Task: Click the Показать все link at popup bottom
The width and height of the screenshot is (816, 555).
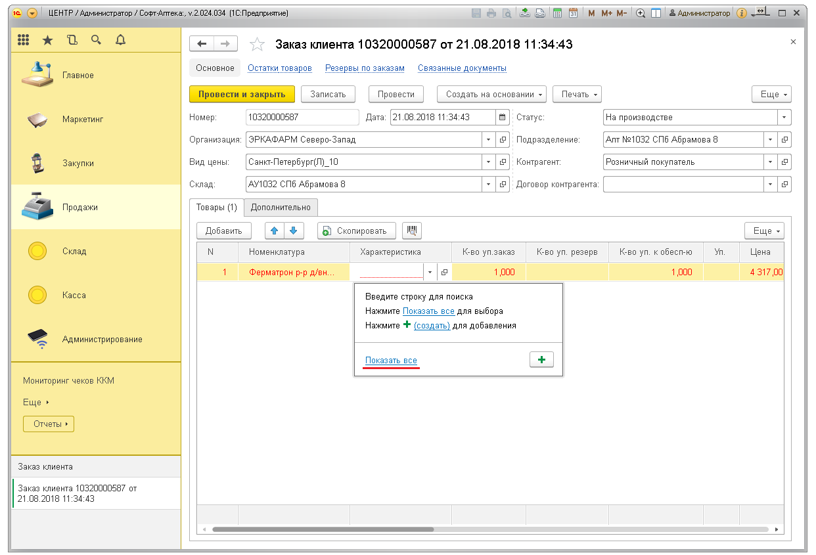Action: 391,361
